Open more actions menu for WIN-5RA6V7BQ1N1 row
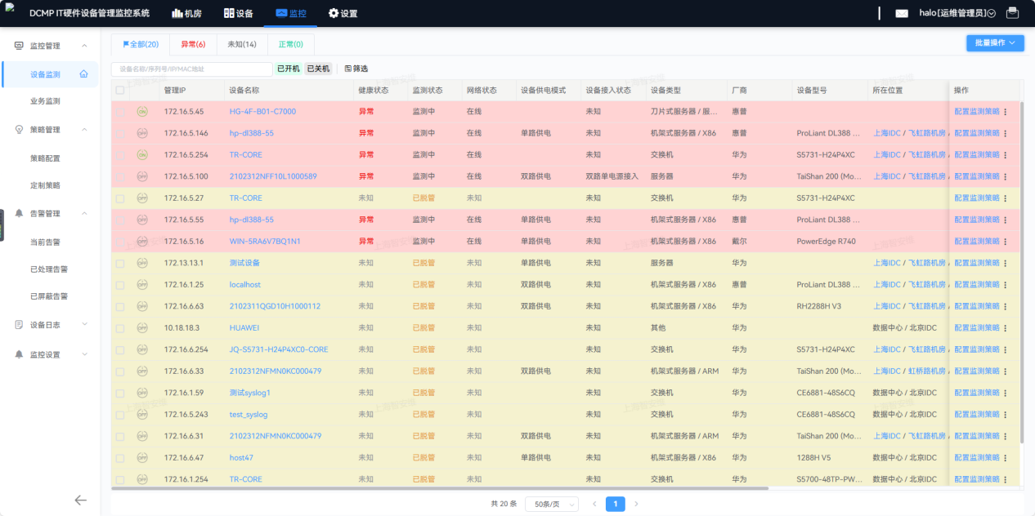Screen dimensions: 1035x516 1006,242
